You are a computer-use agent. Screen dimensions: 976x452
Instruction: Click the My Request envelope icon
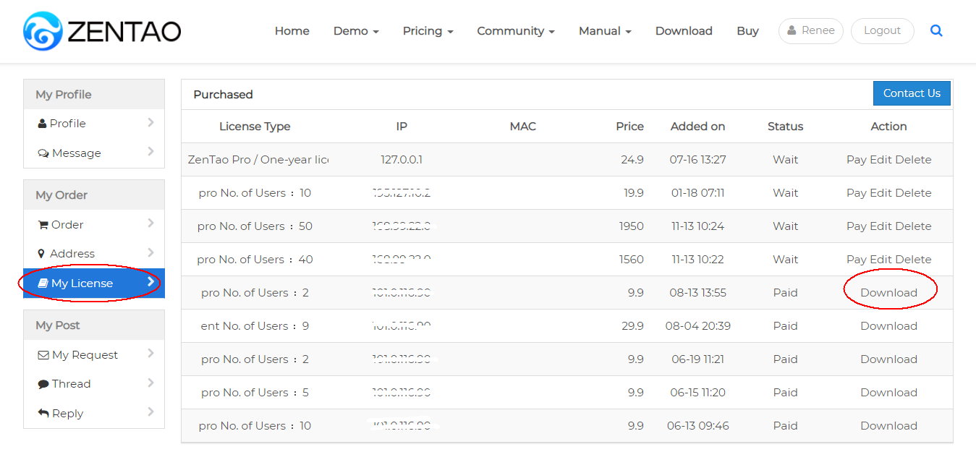coord(43,355)
